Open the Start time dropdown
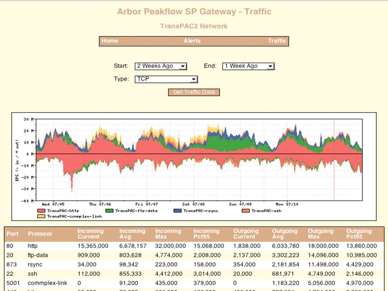This screenshot has width=388, height=291. [x=161, y=66]
